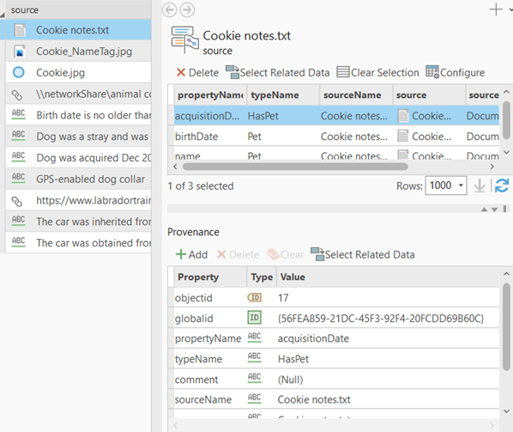
Task: Click the disabled Delete button in Provenance toolbar
Action: pos(238,254)
